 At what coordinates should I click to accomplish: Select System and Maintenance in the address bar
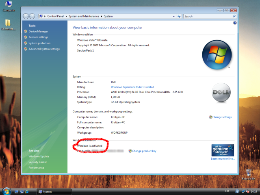84,16
